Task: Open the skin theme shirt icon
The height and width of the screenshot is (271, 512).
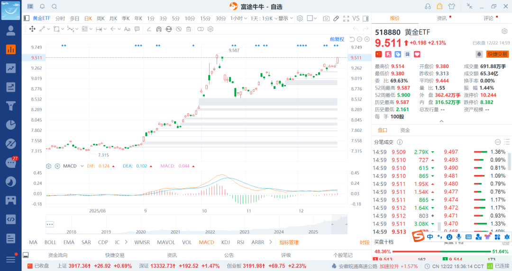Action: 452,6
